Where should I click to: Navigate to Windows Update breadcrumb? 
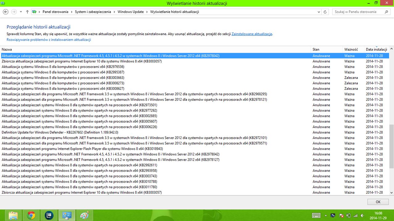131,12
